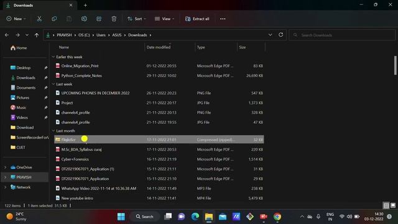
Task: Click the Search Downloads field
Action: pos(342,35)
